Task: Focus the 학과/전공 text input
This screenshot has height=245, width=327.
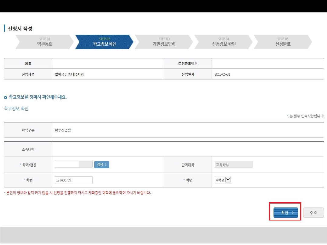Action: [67, 164]
